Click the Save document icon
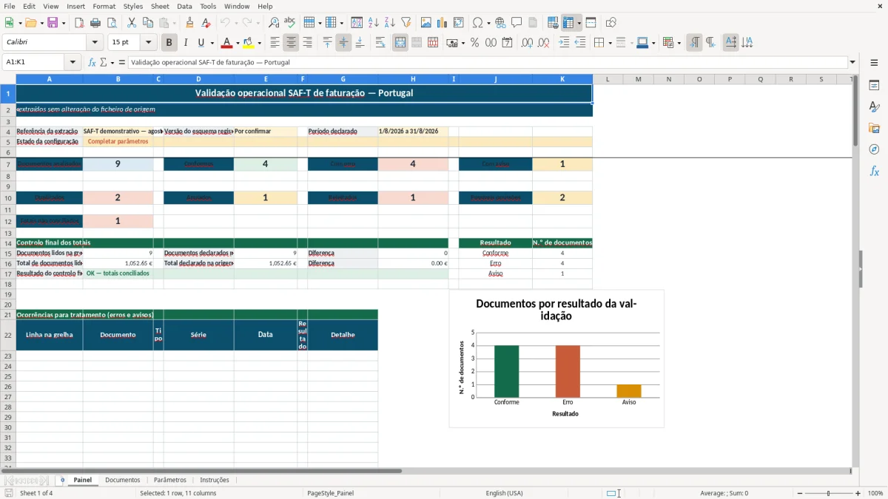This screenshot has height=499, width=888. coord(53,23)
